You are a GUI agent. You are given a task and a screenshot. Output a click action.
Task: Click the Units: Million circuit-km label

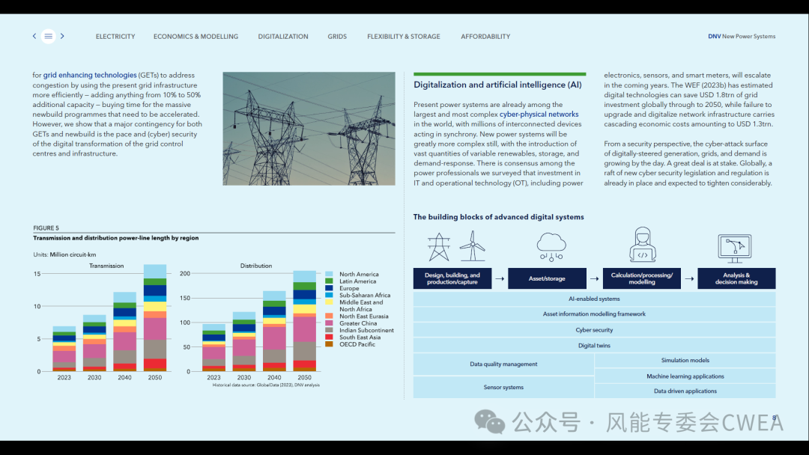pyautogui.click(x=64, y=254)
